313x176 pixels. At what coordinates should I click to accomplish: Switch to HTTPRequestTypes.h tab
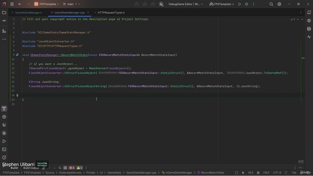111,13
